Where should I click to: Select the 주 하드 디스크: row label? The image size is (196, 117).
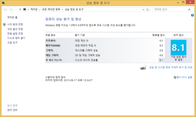click(54, 60)
